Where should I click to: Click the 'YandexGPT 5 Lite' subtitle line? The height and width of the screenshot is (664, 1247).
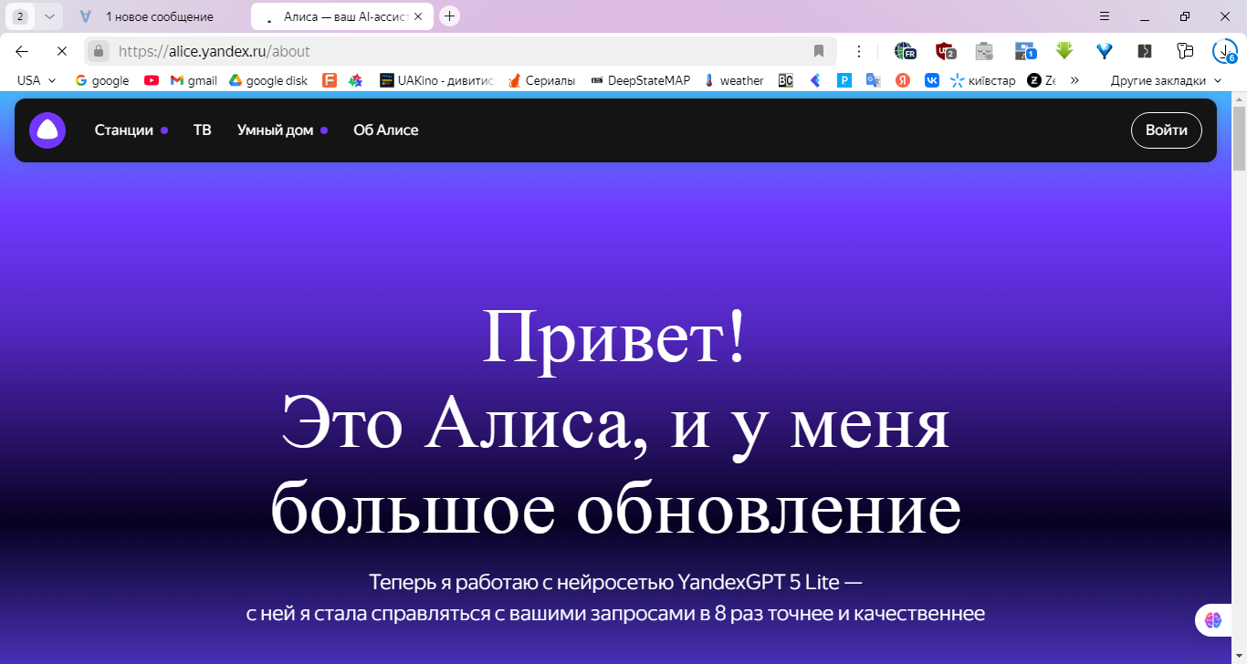pos(615,582)
